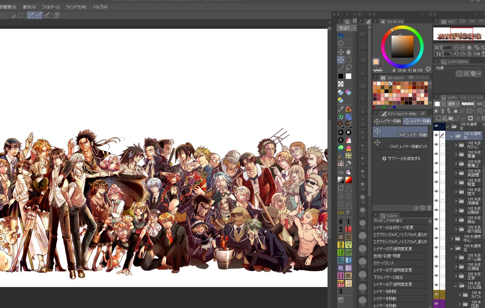Screen dimensions: 485x308
Task: Select the ChiP_レイヤー移動ピック sub tool
Action: [x=400, y=144]
